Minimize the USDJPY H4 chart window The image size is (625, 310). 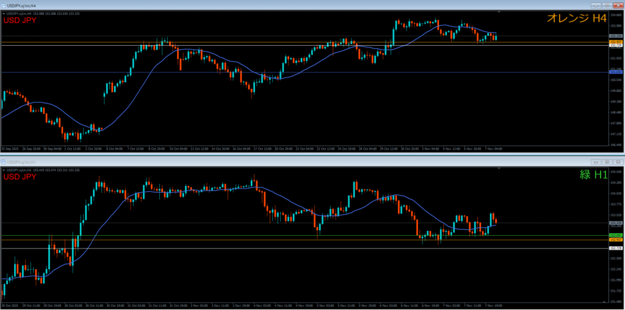(x=596, y=5)
